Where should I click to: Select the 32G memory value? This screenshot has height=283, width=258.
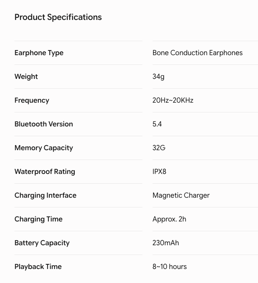coord(159,148)
